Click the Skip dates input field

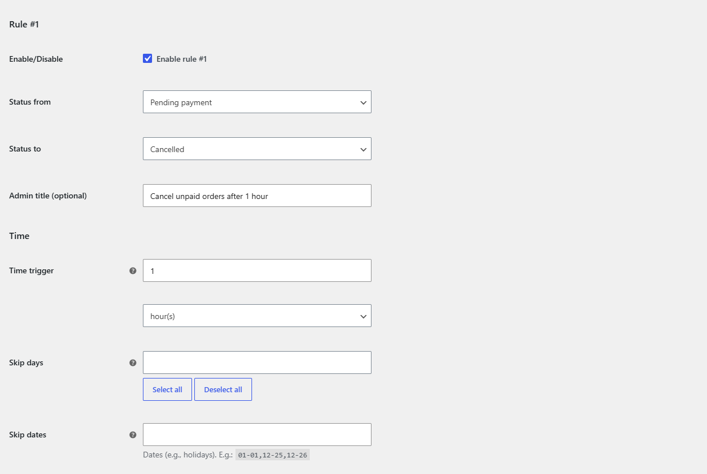pos(257,435)
